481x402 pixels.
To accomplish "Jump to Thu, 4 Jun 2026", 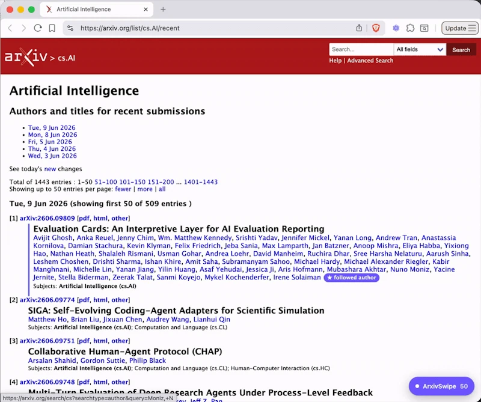I will 52,148.
